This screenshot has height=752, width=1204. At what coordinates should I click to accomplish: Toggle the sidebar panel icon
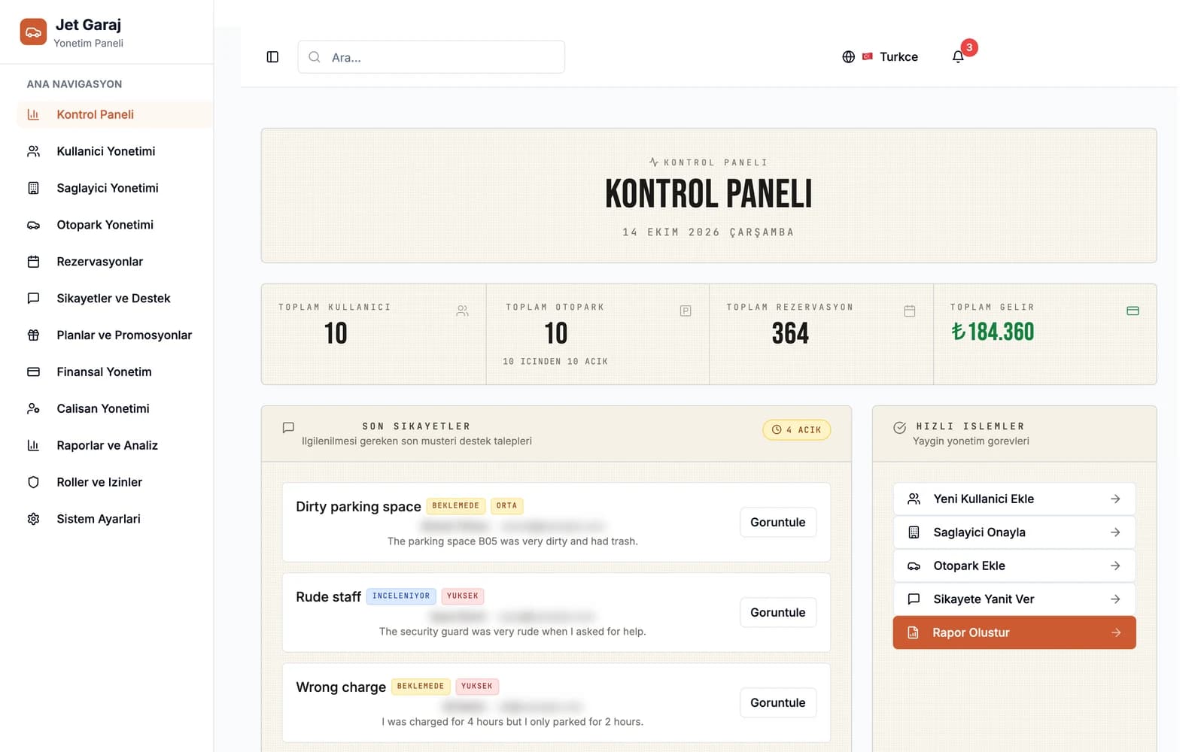pyautogui.click(x=272, y=57)
